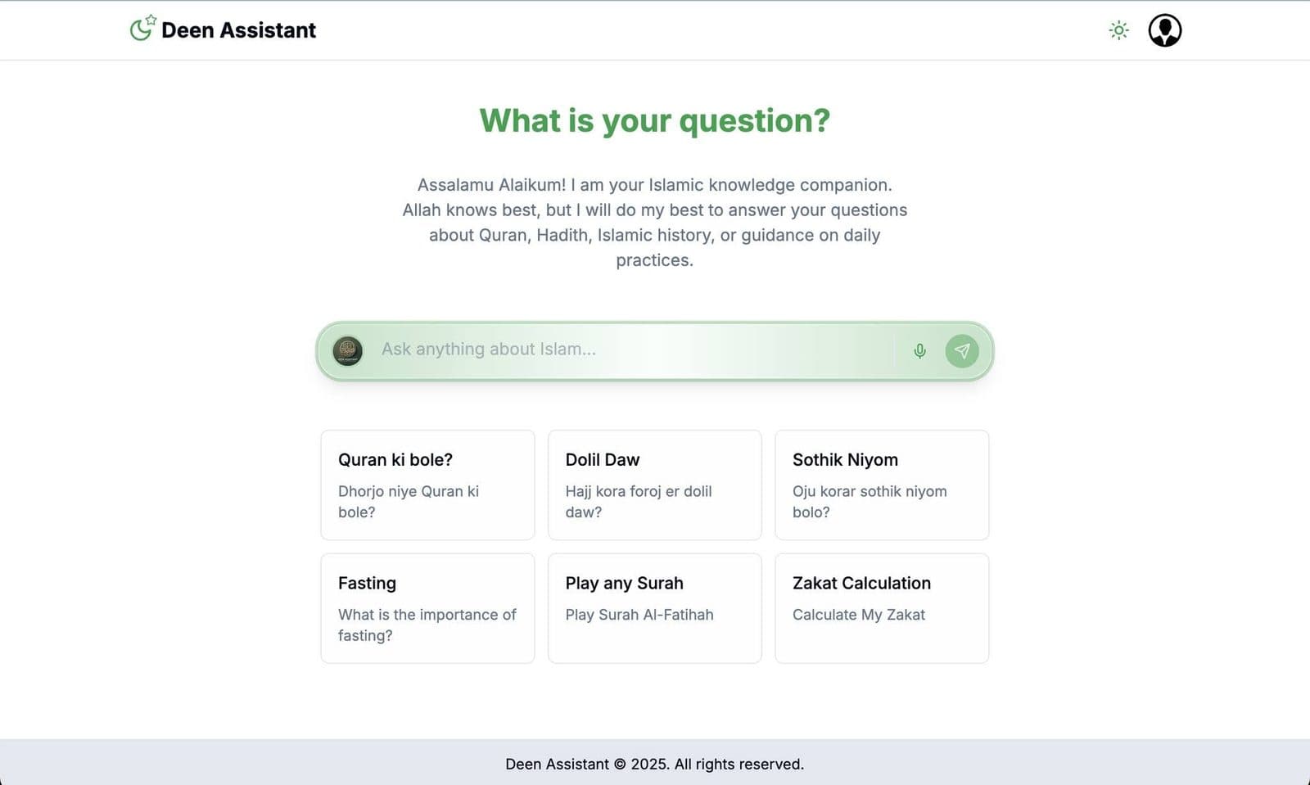Focus the Ask anything about Islam field
Viewport: 1310px width, 785px height.
[635, 350]
